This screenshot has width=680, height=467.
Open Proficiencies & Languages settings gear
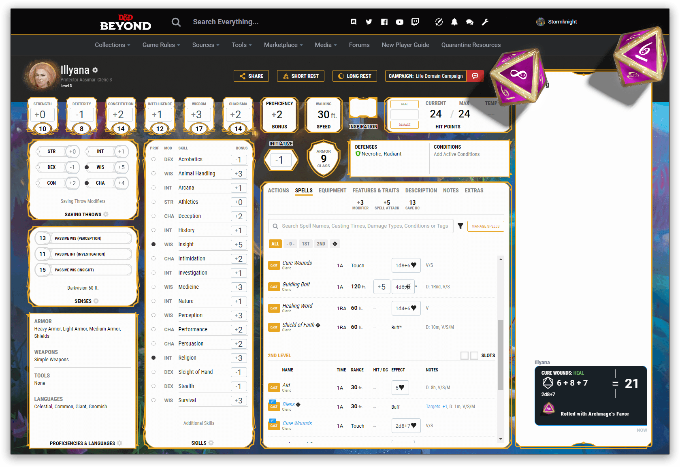(119, 443)
